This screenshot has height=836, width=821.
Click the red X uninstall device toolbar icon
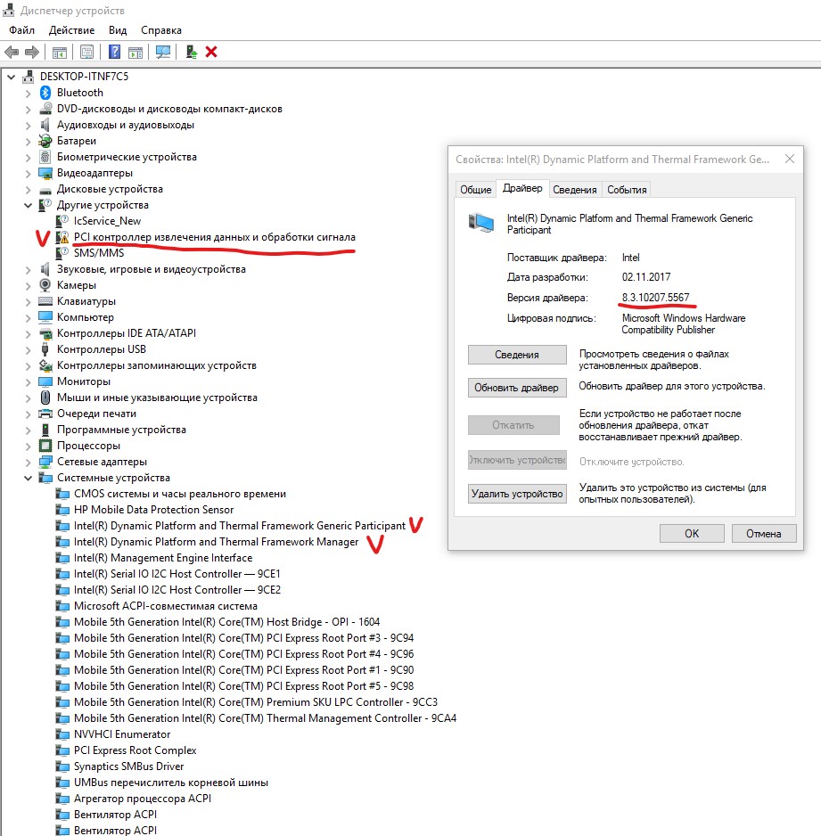click(211, 53)
